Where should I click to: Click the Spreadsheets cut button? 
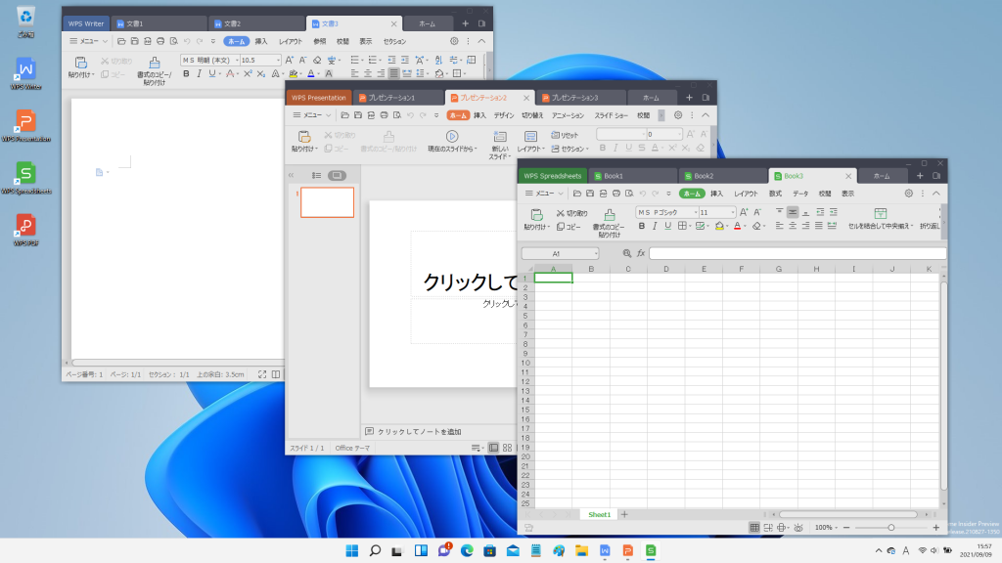(571, 213)
